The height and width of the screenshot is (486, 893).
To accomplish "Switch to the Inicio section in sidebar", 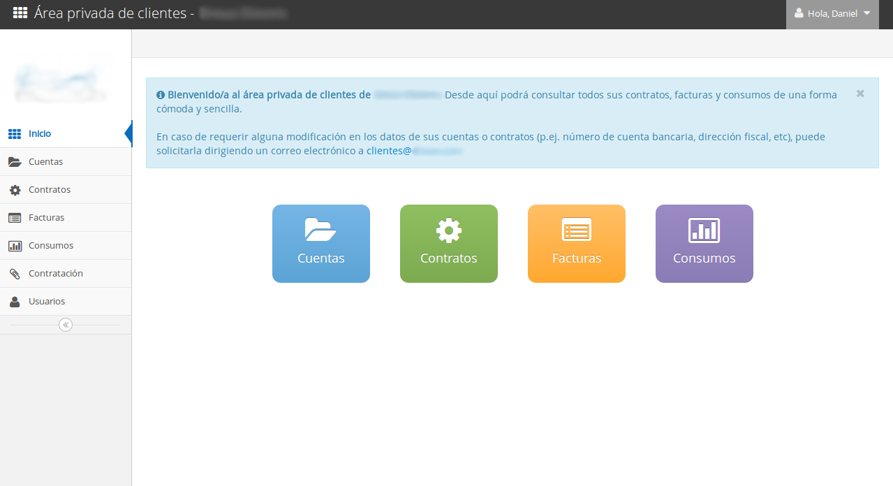I will point(40,133).
